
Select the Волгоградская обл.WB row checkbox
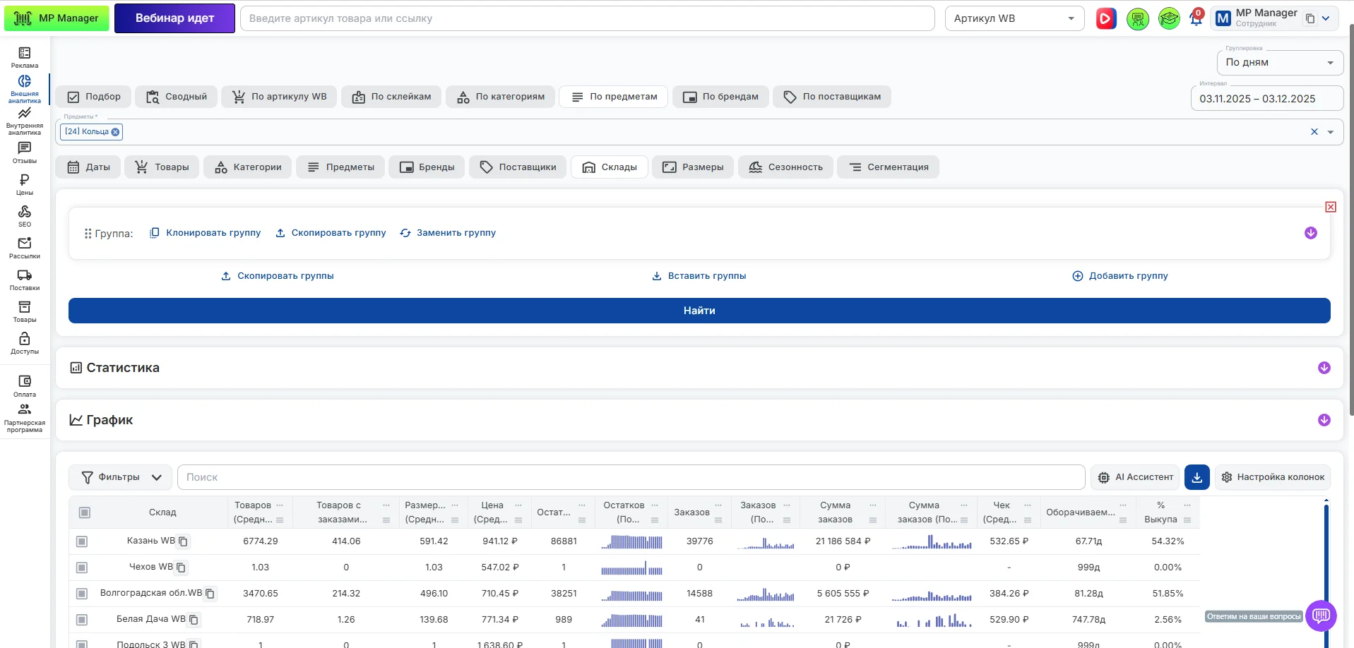pos(82,594)
